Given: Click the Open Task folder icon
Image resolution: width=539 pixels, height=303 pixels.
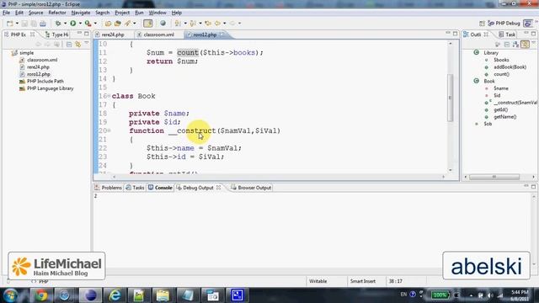Looking at the screenshot, I should click(x=118, y=24).
